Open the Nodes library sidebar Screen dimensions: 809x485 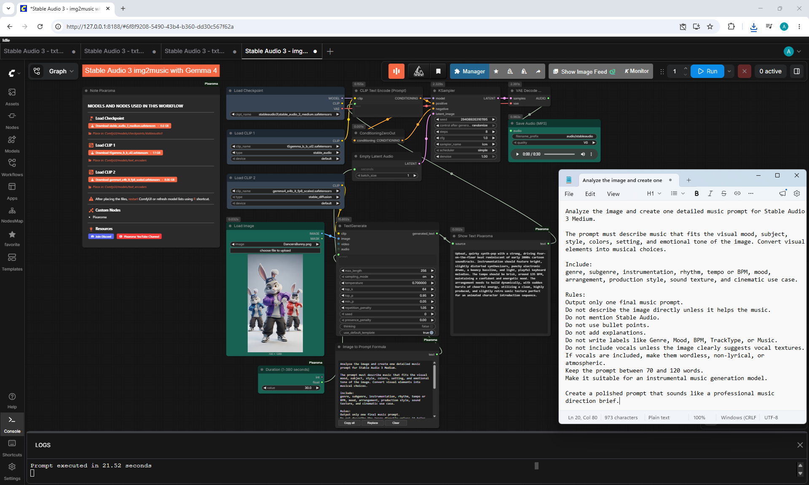pyautogui.click(x=12, y=121)
